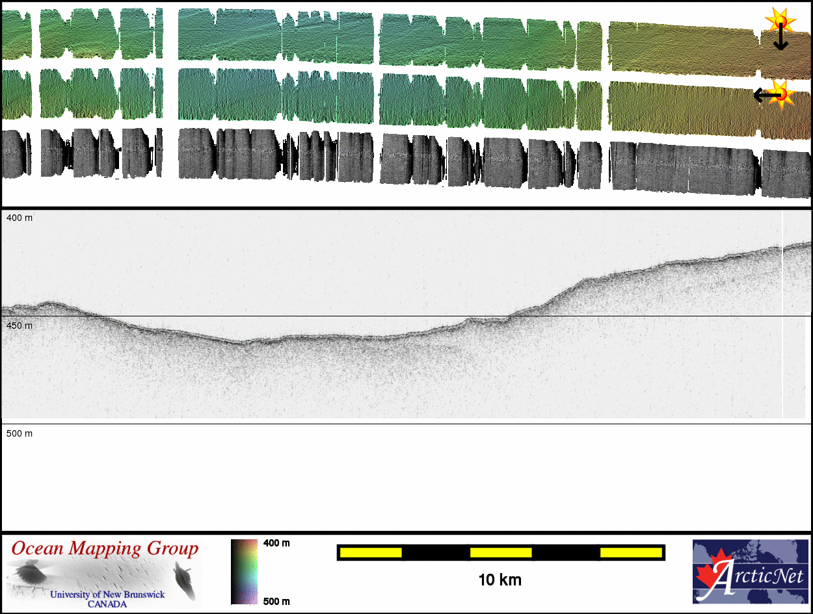Click the grayscale backscatter strip

pos(390,159)
